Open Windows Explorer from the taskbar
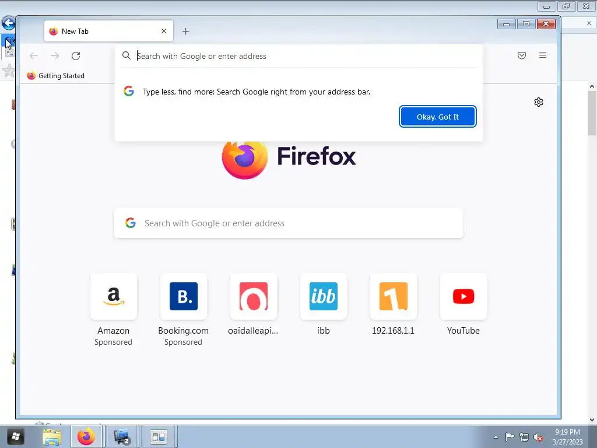Screen dimensions: 597x448 [x=52, y=437]
